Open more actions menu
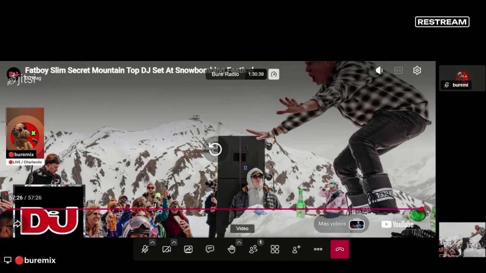Screen dimensions: 486x273 318,249
